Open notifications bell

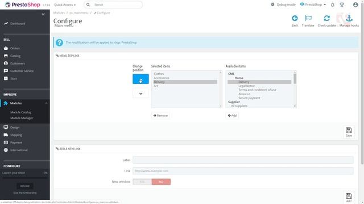pos(332,5)
